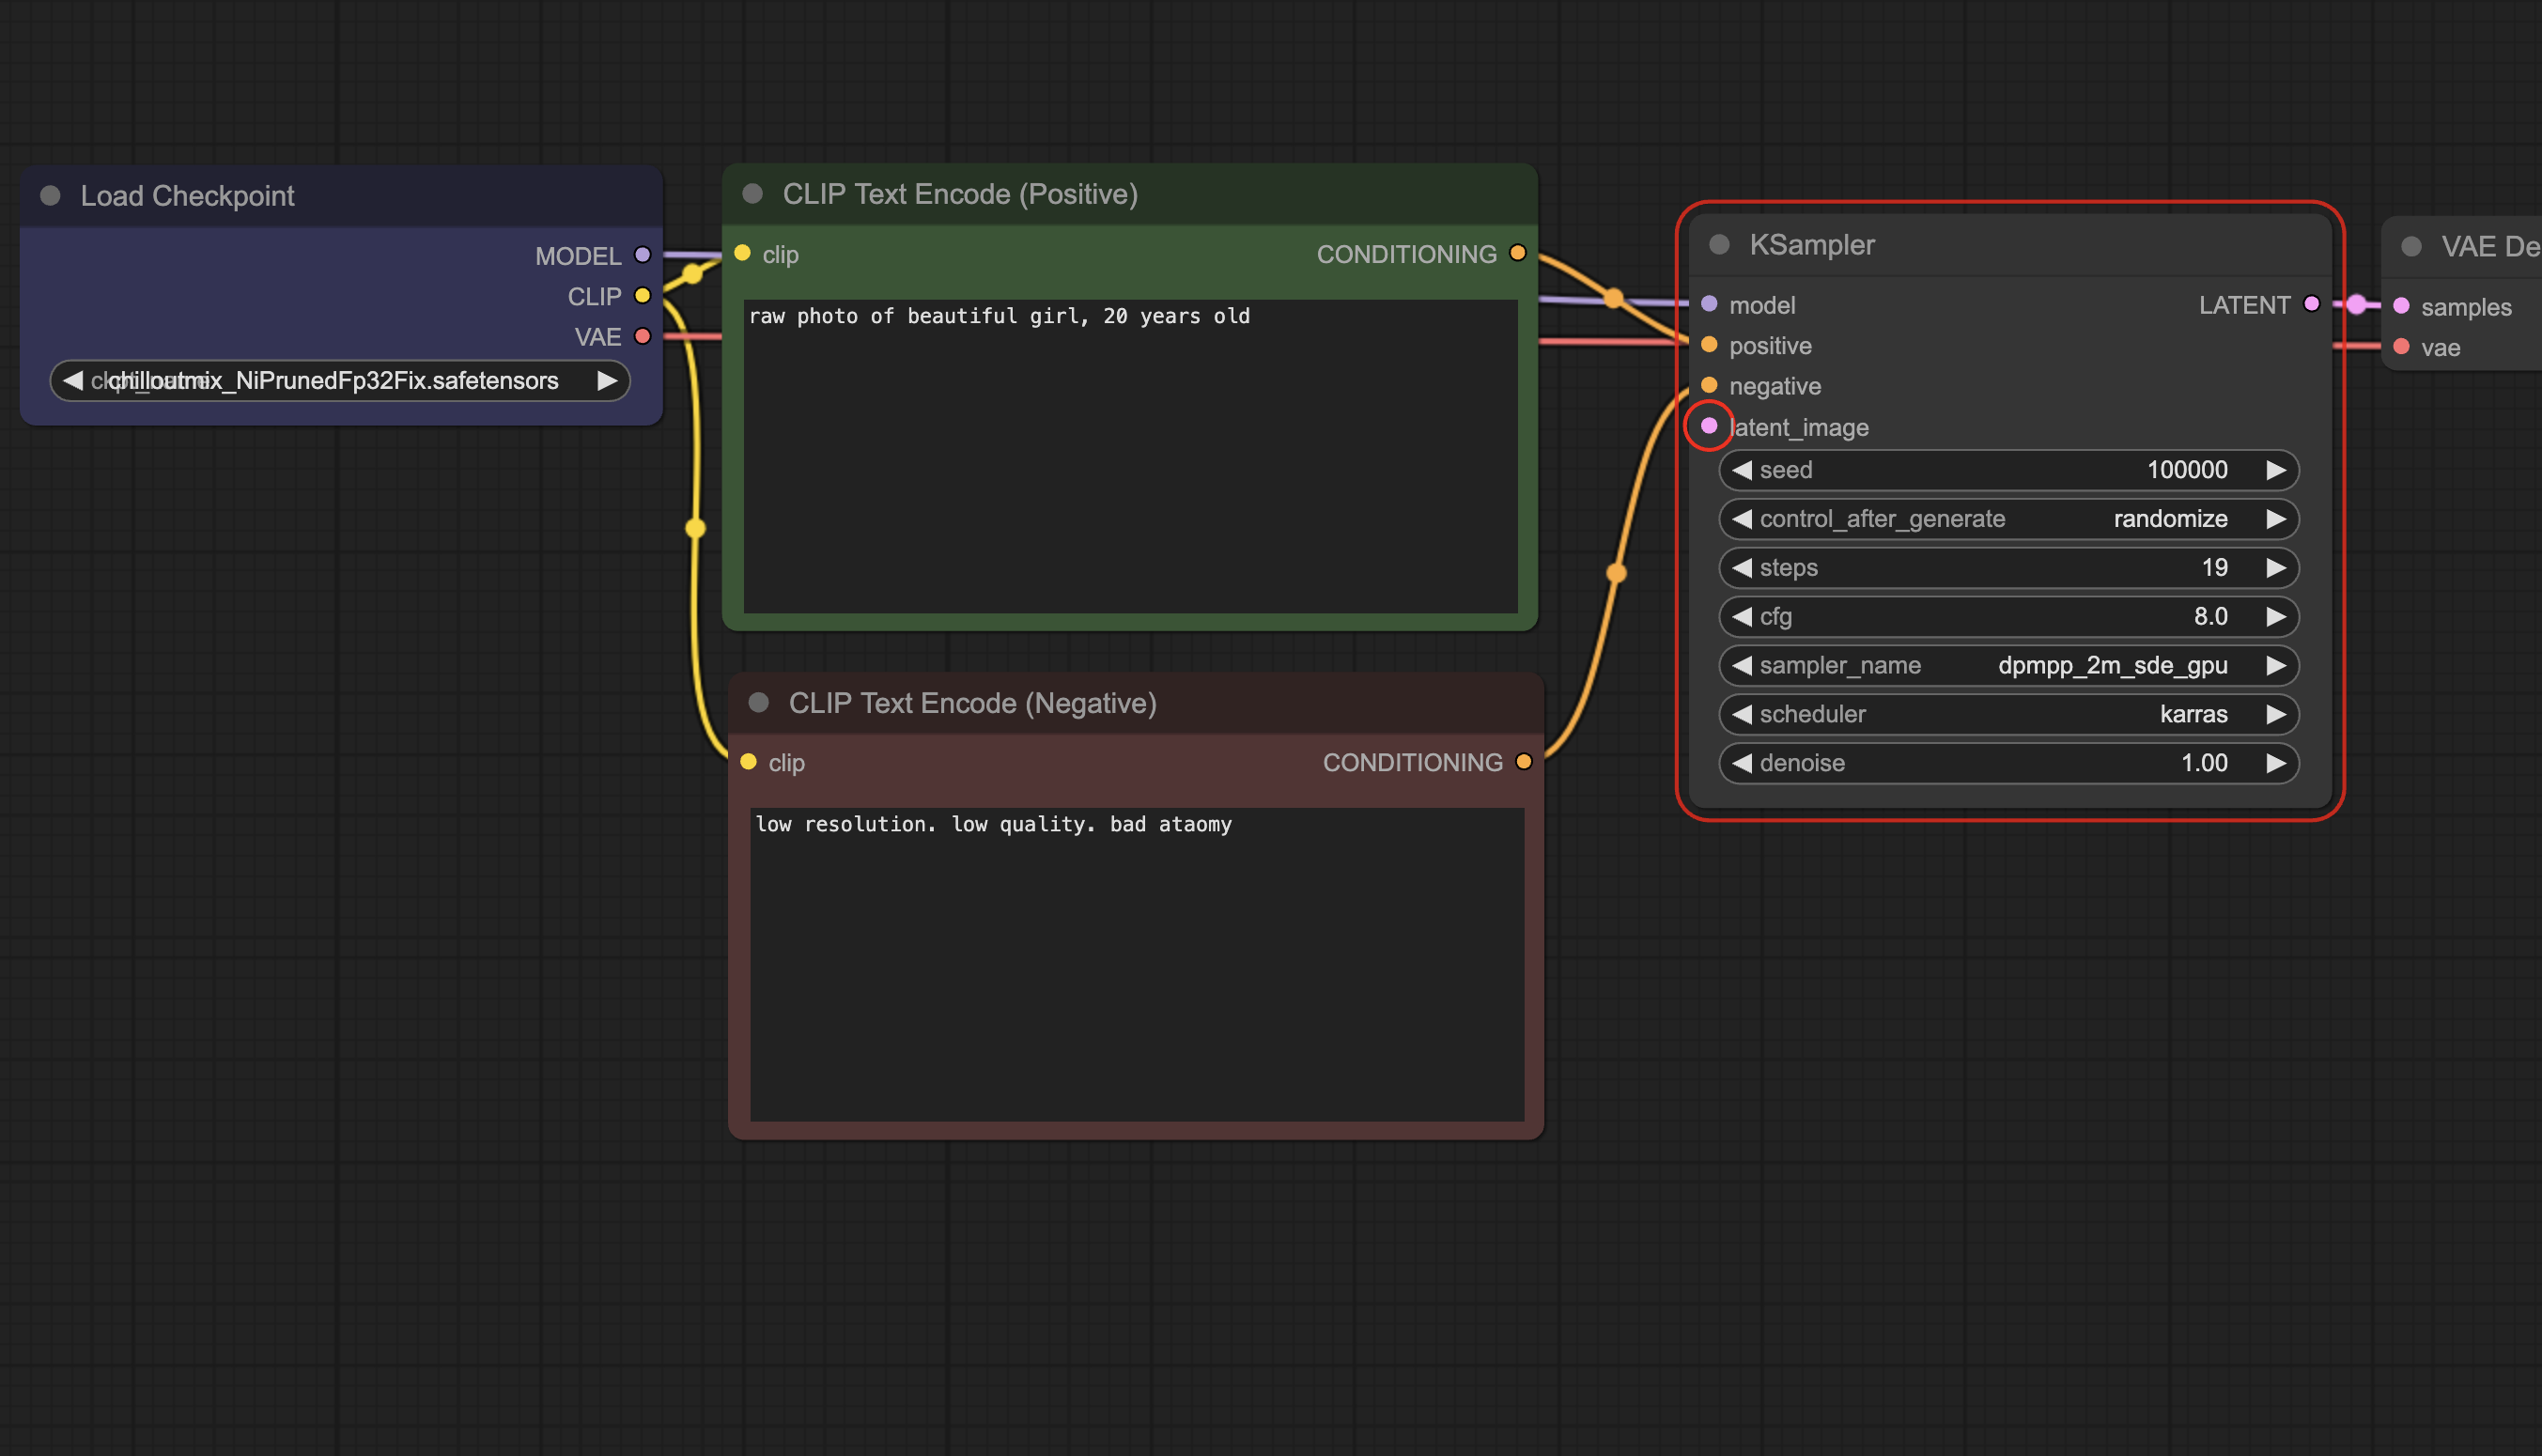Screen dimensions: 2542x1456
Task: Click CONDITIONING output of Positive CLIP Text Encode
Action: click(x=1517, y=253)
